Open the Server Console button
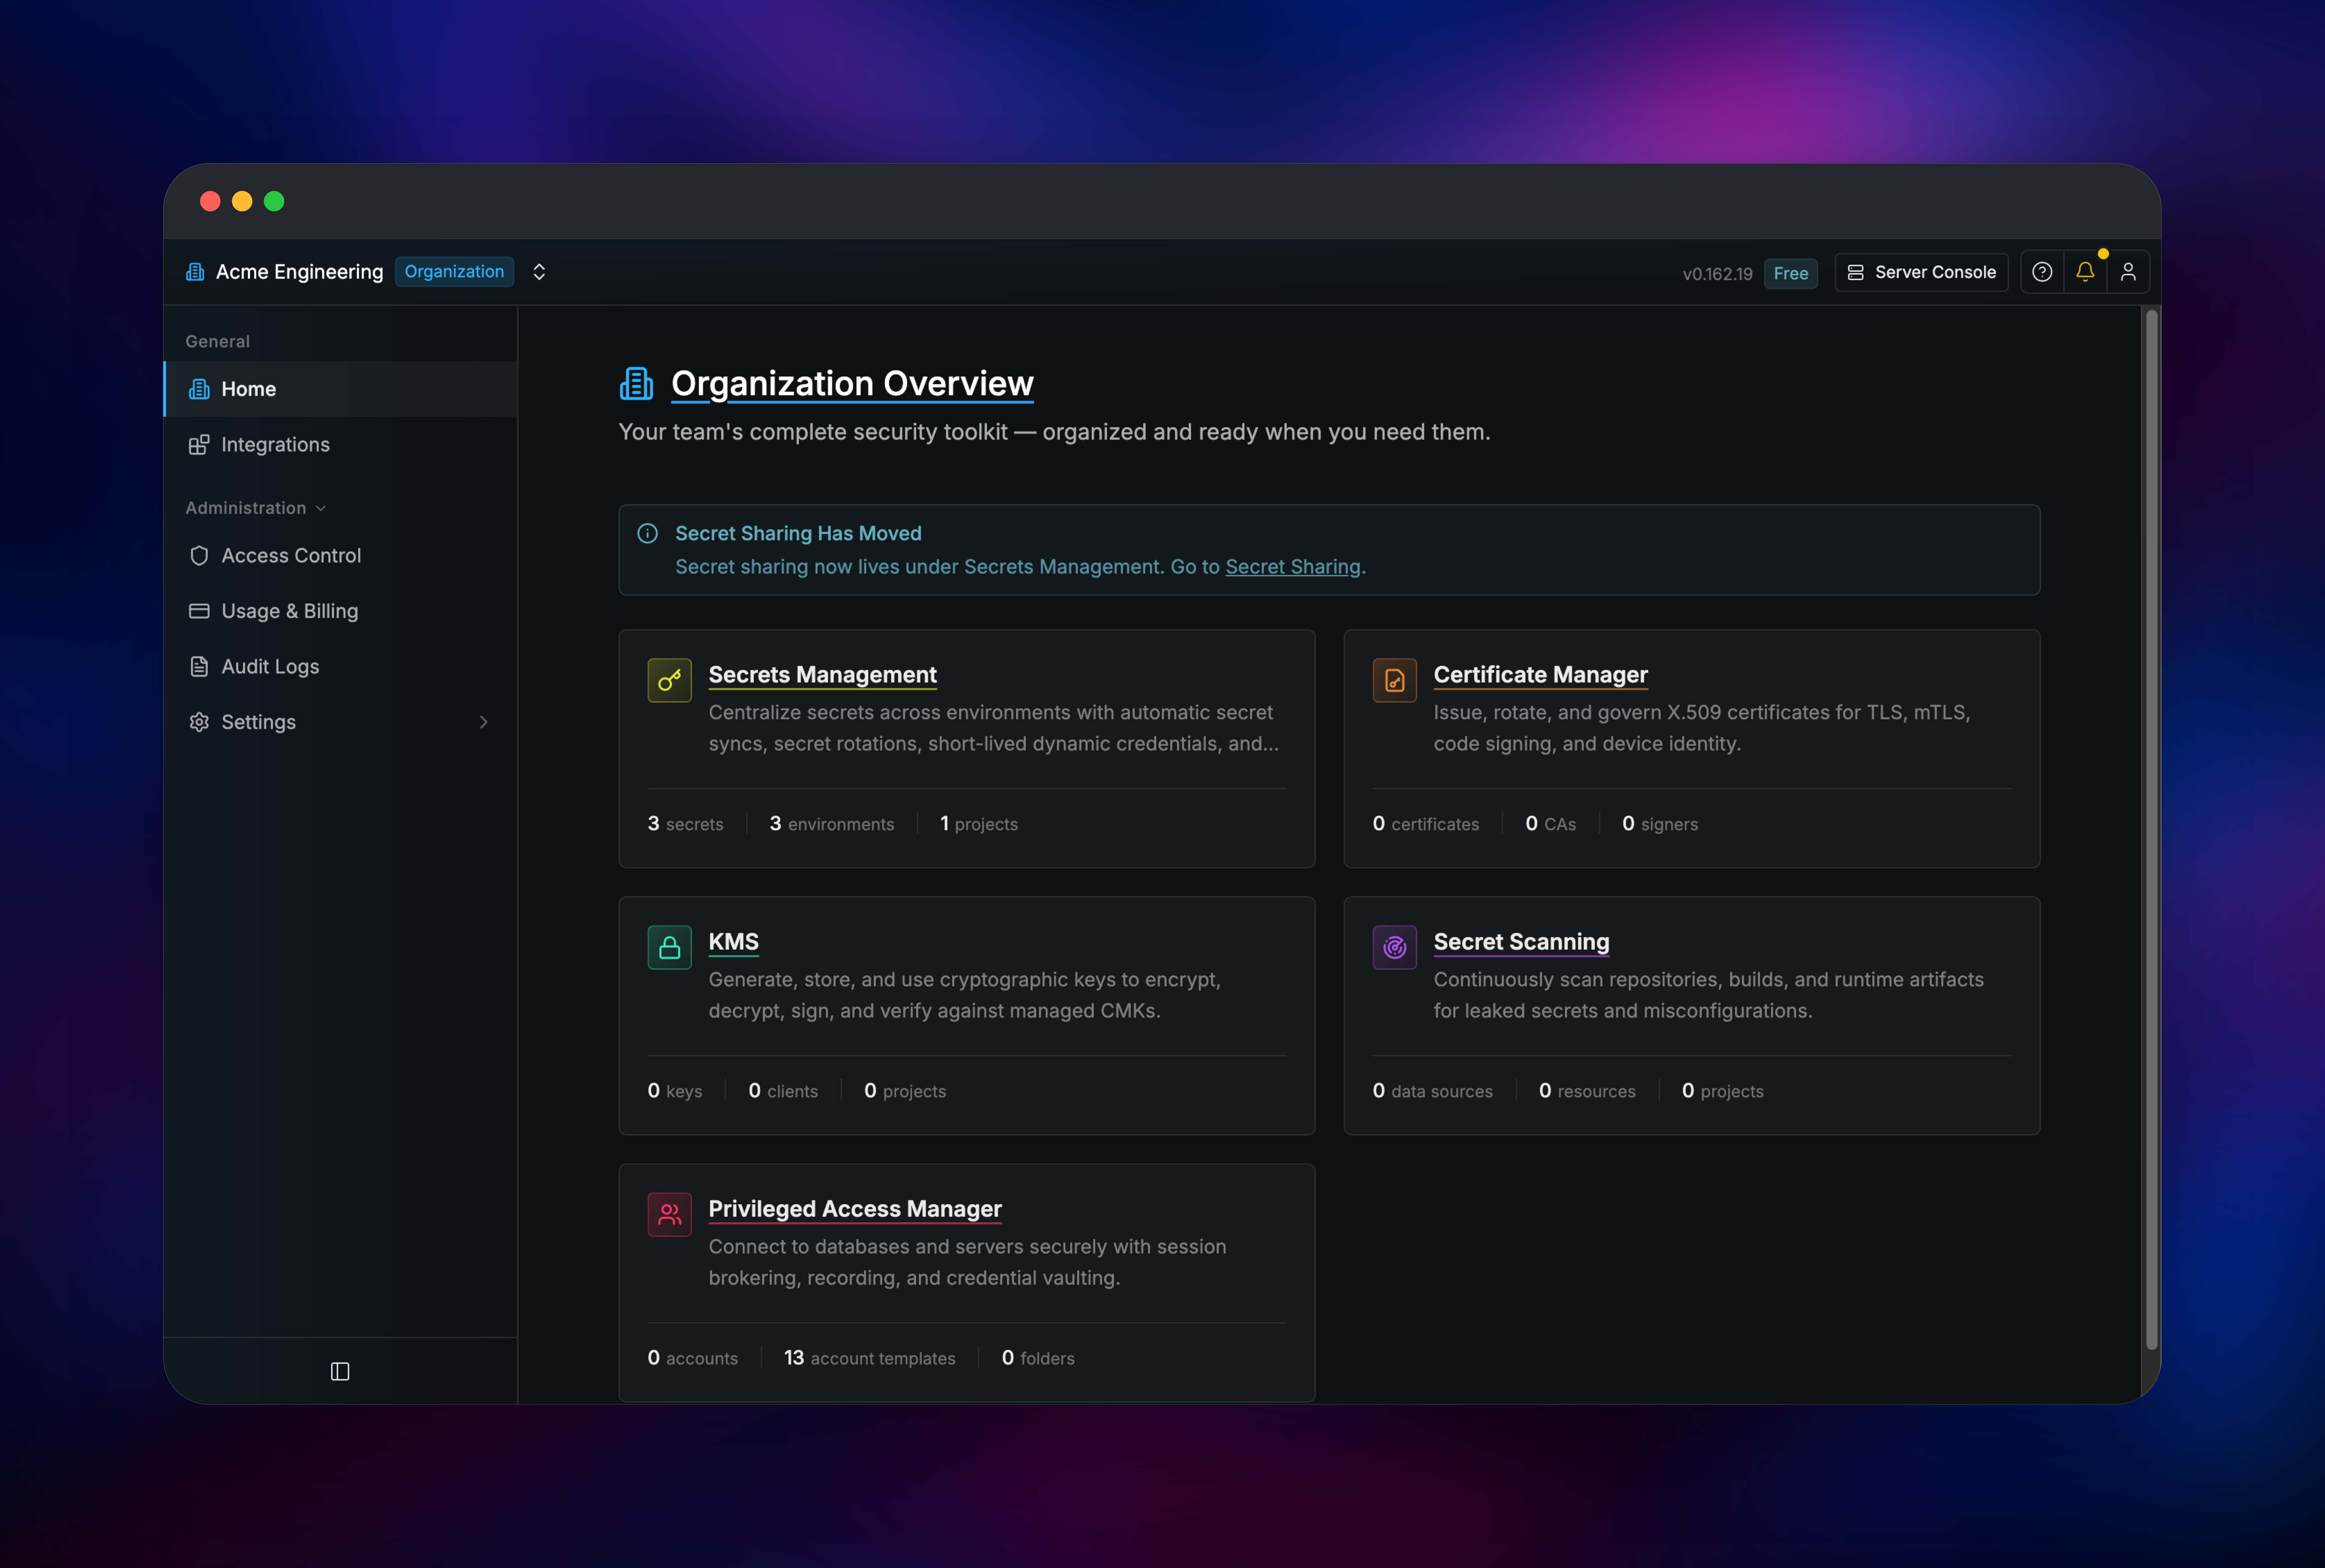Image resolution: width=2325 pixels, height=1568 pixels. [1921, 272]
